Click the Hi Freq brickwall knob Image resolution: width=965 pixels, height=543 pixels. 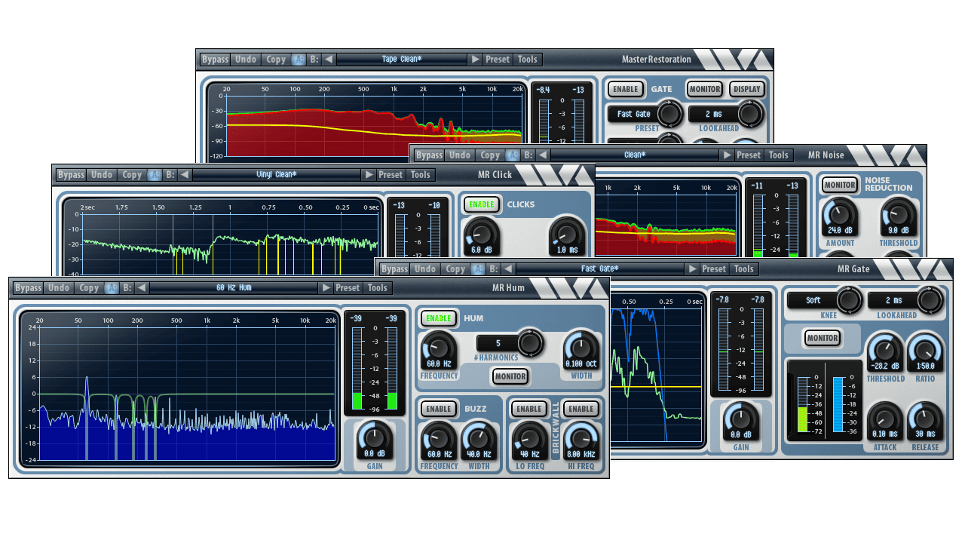point(580,439)
